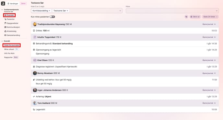Open journal for Kiwi Olsen
This screenshot has height=120, width=223.
tap(209, 60)
